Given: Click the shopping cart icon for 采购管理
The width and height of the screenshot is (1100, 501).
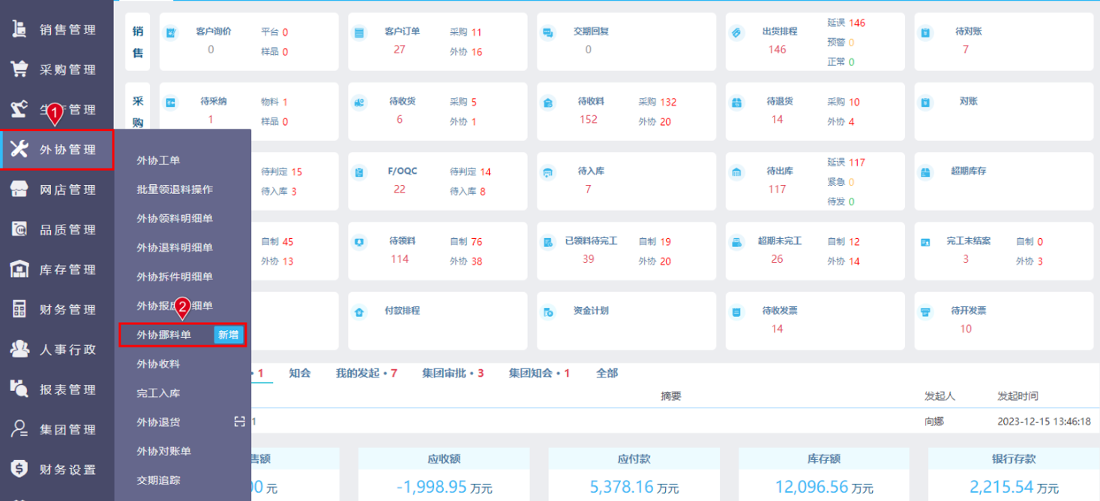Looking at the screenshot, I should [19, 70].
